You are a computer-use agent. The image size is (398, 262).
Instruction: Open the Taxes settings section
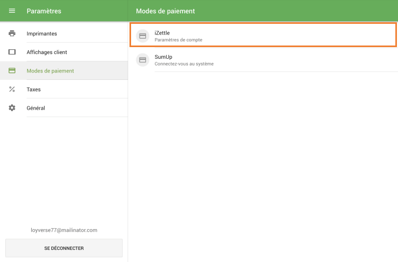tap(33, 89)
